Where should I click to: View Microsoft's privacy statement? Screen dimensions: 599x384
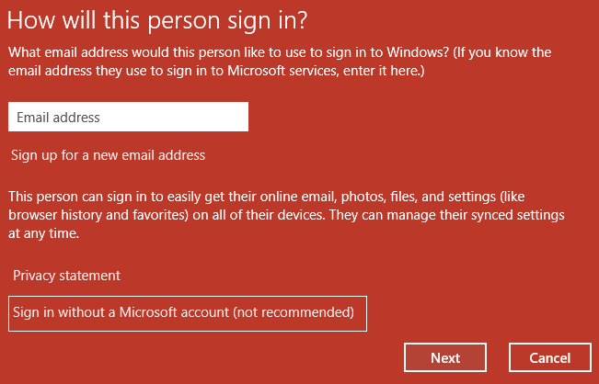(x=66, y=276)
